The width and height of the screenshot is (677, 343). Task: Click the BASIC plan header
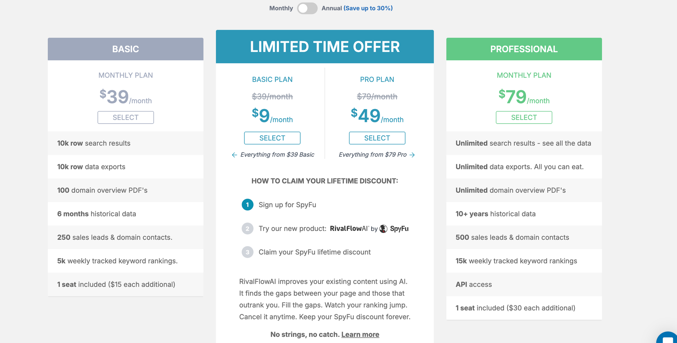coord(126,49)
